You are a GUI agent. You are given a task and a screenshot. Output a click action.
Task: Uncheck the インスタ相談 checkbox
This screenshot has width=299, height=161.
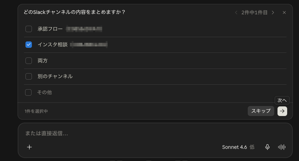[x=29, y=45]
